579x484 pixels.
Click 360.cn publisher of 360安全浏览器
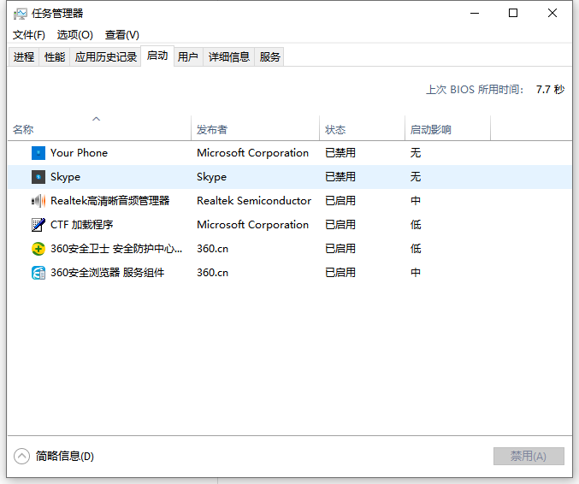point(212,273)
